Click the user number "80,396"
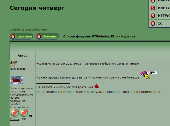The image size is (170, 126). click(x=15, y=98)
